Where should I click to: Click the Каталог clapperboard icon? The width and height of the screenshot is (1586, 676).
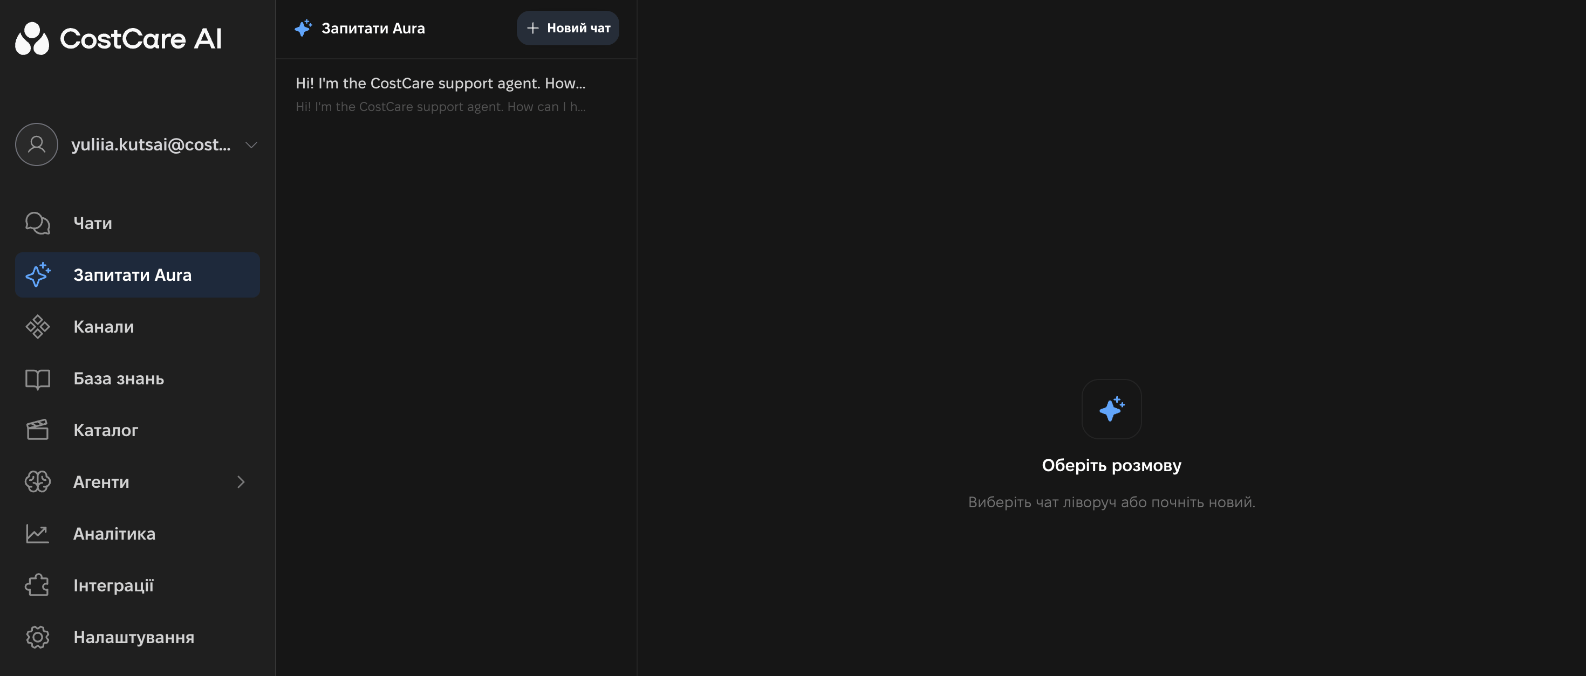click(x=38, y=430)
